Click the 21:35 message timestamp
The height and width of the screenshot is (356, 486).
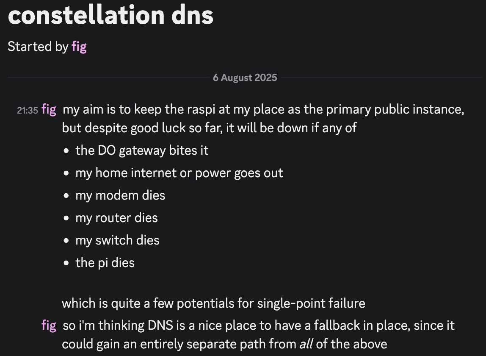28,111
